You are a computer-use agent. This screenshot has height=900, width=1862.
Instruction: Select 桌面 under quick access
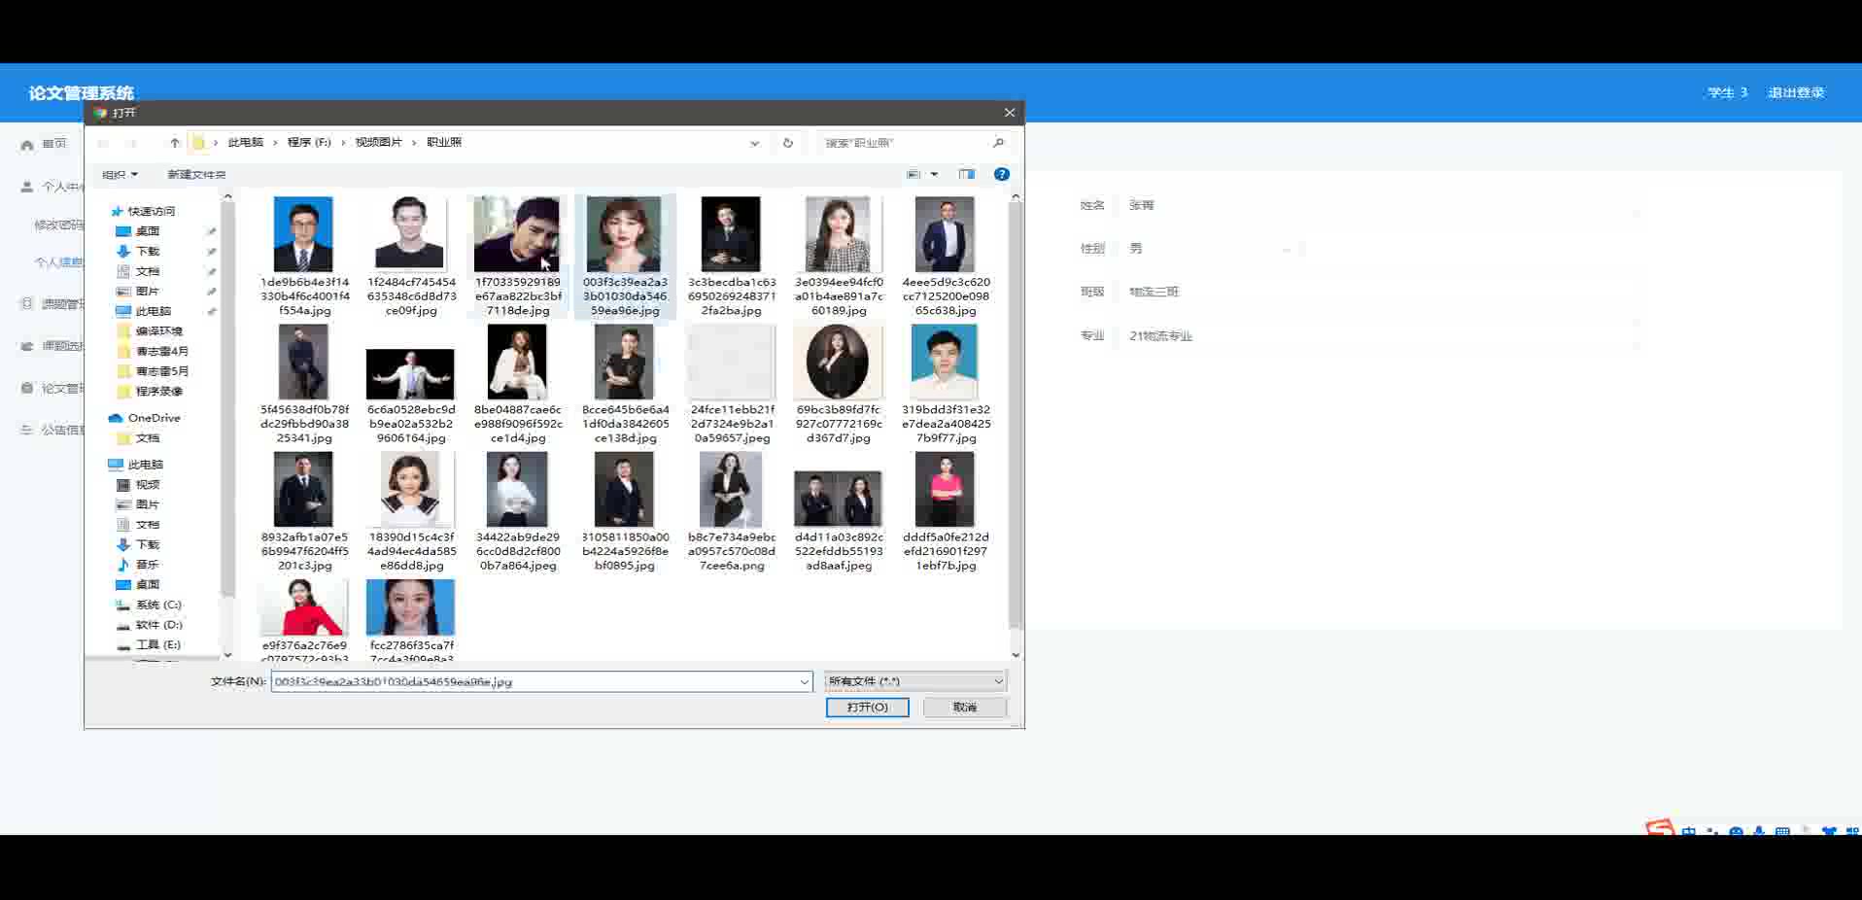[137, 231]
